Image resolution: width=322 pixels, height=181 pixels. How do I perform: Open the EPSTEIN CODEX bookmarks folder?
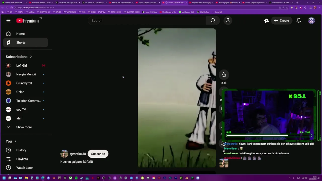point(114,12)
